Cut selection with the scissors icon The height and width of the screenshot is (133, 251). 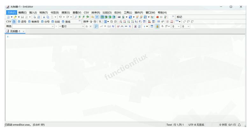click(x=44, y=17)
